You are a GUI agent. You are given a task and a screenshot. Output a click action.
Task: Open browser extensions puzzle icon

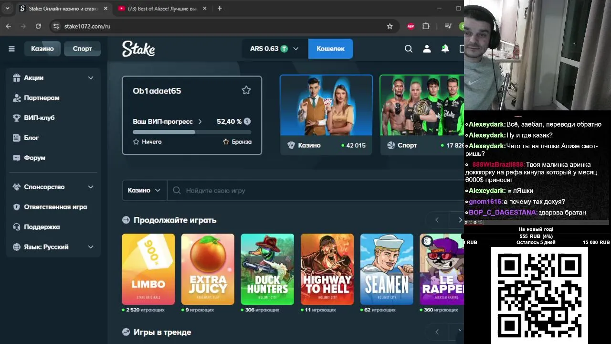coord(426,26)
